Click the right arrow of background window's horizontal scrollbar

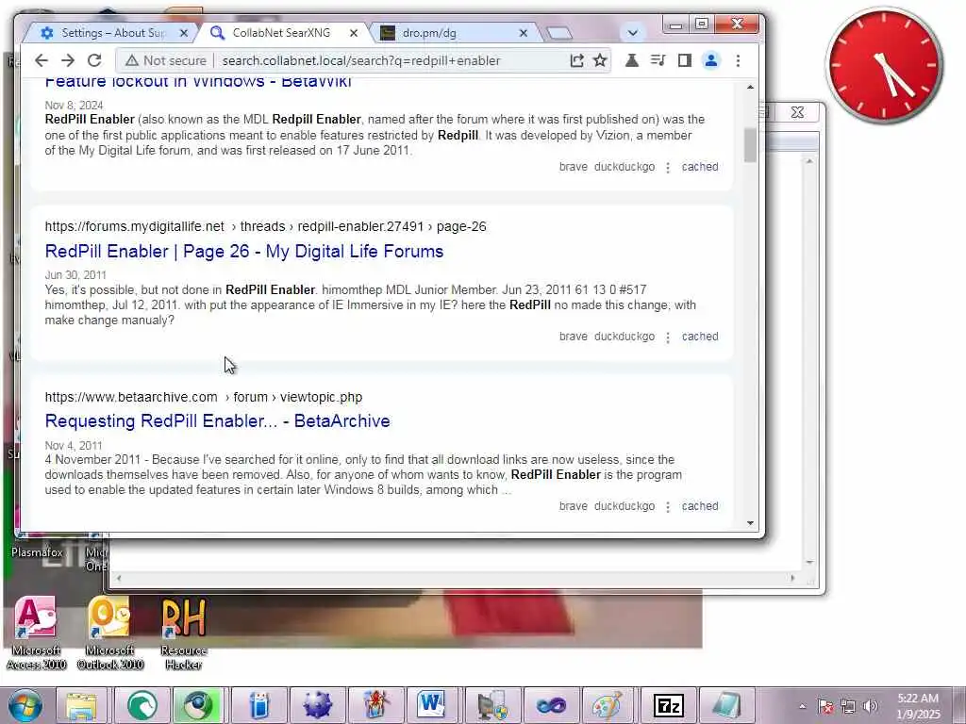tap(792, 578)
